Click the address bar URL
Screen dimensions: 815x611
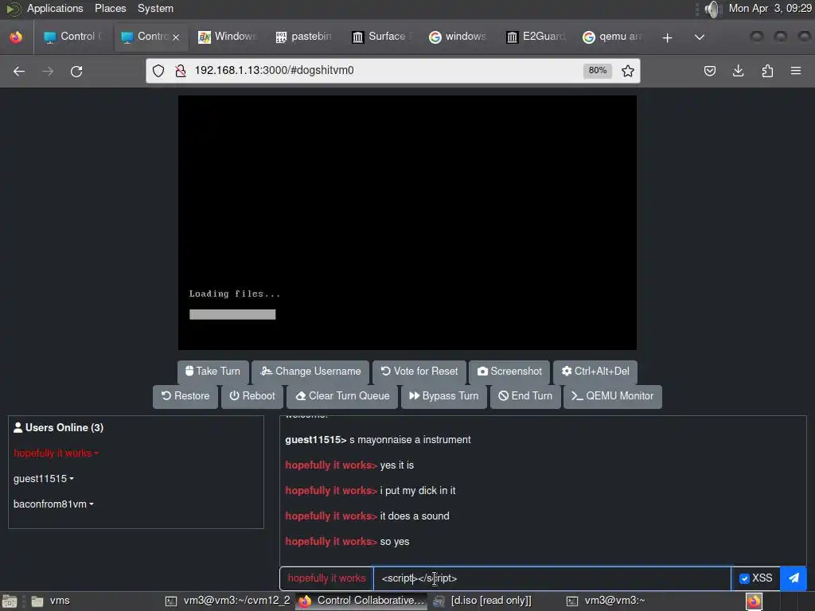point(274,71)
